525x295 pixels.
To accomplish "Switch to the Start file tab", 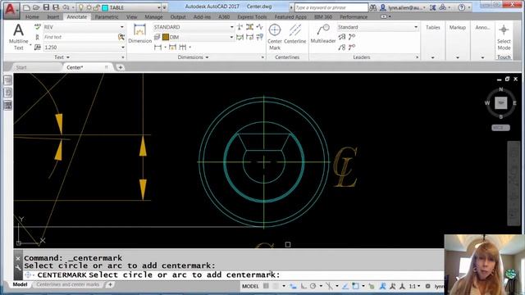I will pos(21,67).
